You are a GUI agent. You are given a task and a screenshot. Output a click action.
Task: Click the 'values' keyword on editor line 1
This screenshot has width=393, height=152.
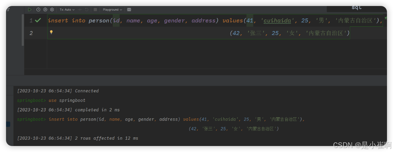pyautogui.click(x=233, y=20)
